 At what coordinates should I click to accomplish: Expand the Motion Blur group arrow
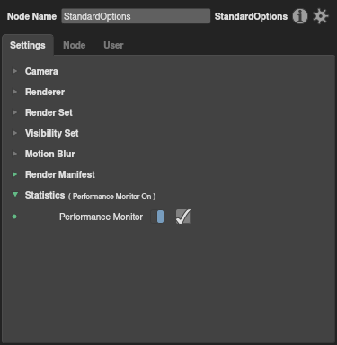tap(14, 154)
